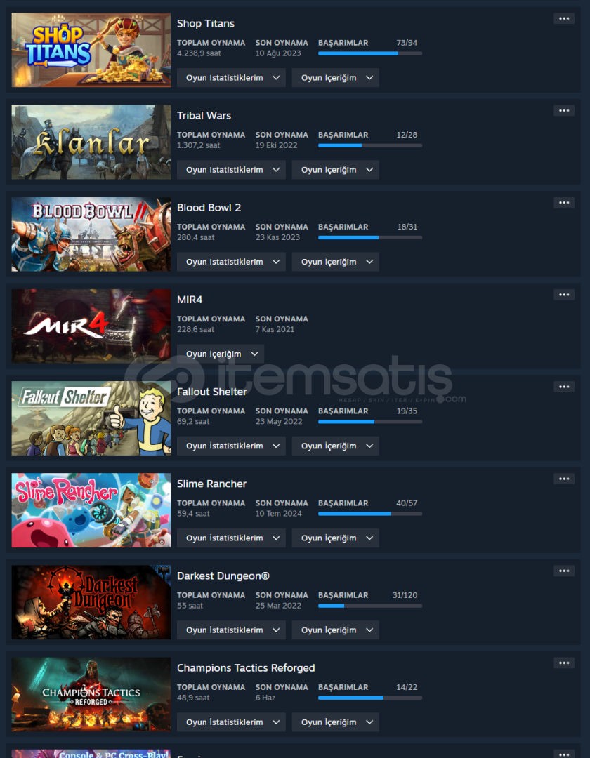Expand Oyun İstatistiklerim for Darkest Dungeon
Screen dimensions: 590x758
pyautogui.click(x=231, y=630)
